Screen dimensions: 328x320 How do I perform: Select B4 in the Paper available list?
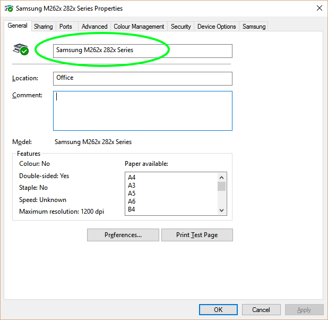coord(132,209)
